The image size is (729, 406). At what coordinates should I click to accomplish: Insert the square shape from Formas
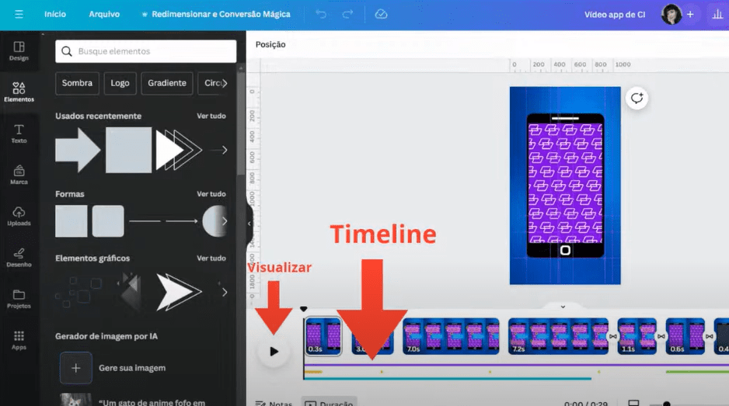click(72, 221)
